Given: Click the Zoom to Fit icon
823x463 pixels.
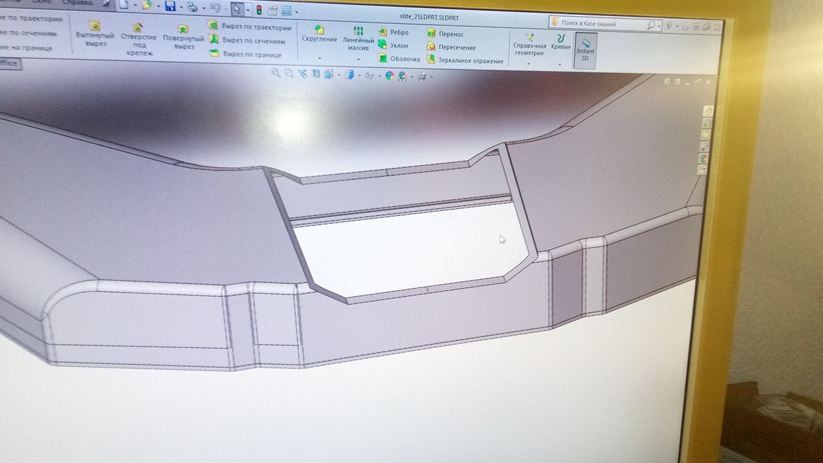Looking at the screenshot, I should point(276,73).
